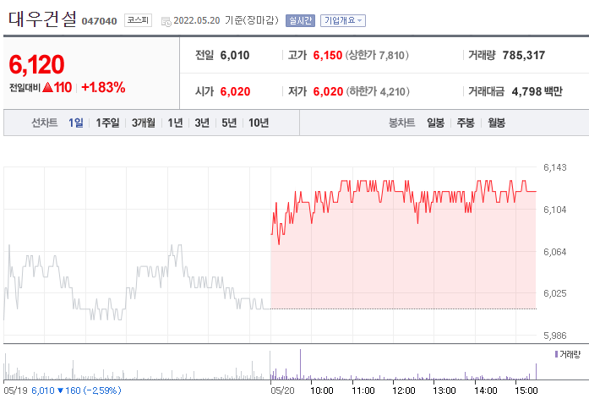This screenshot has height=404, width=589.
Task: Select the 1주일 line chart tab
Action: tap(107, 123)
